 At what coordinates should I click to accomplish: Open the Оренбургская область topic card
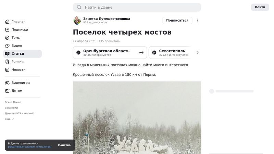110,53
